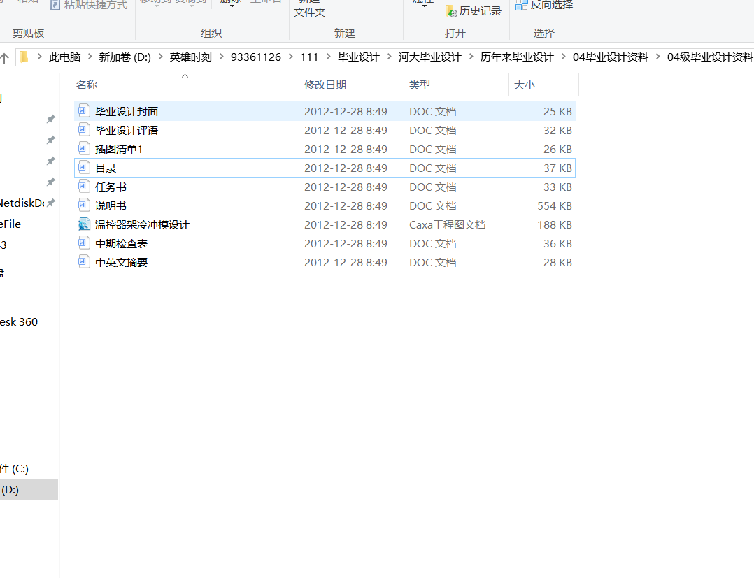754x578 pixels.
Task: Click pin icon next to NetdiskDownload
Action: [51, 203]
